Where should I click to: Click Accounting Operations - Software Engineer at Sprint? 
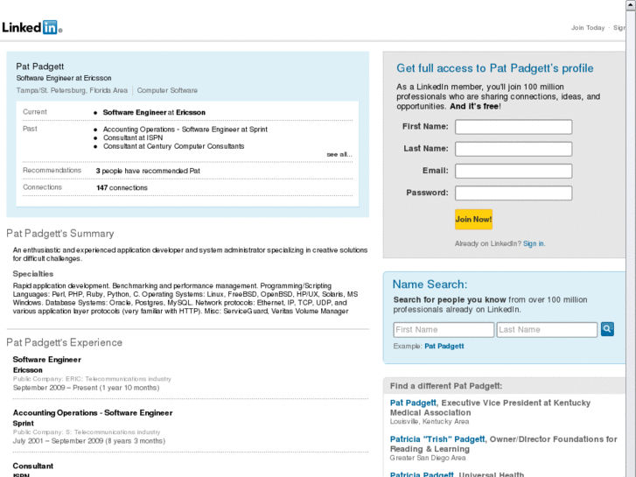point(185,130)
